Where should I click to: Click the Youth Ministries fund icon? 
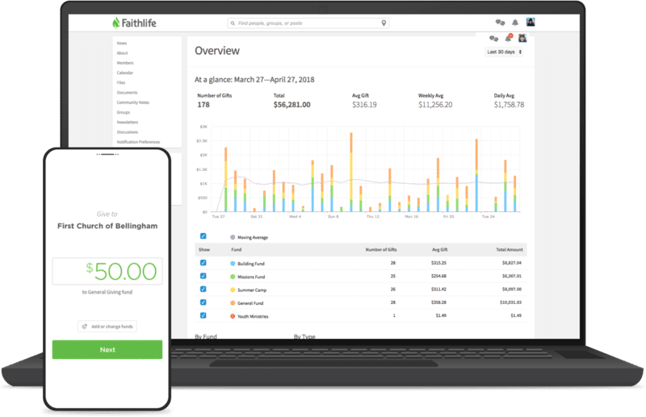click(x=233, y=316)
